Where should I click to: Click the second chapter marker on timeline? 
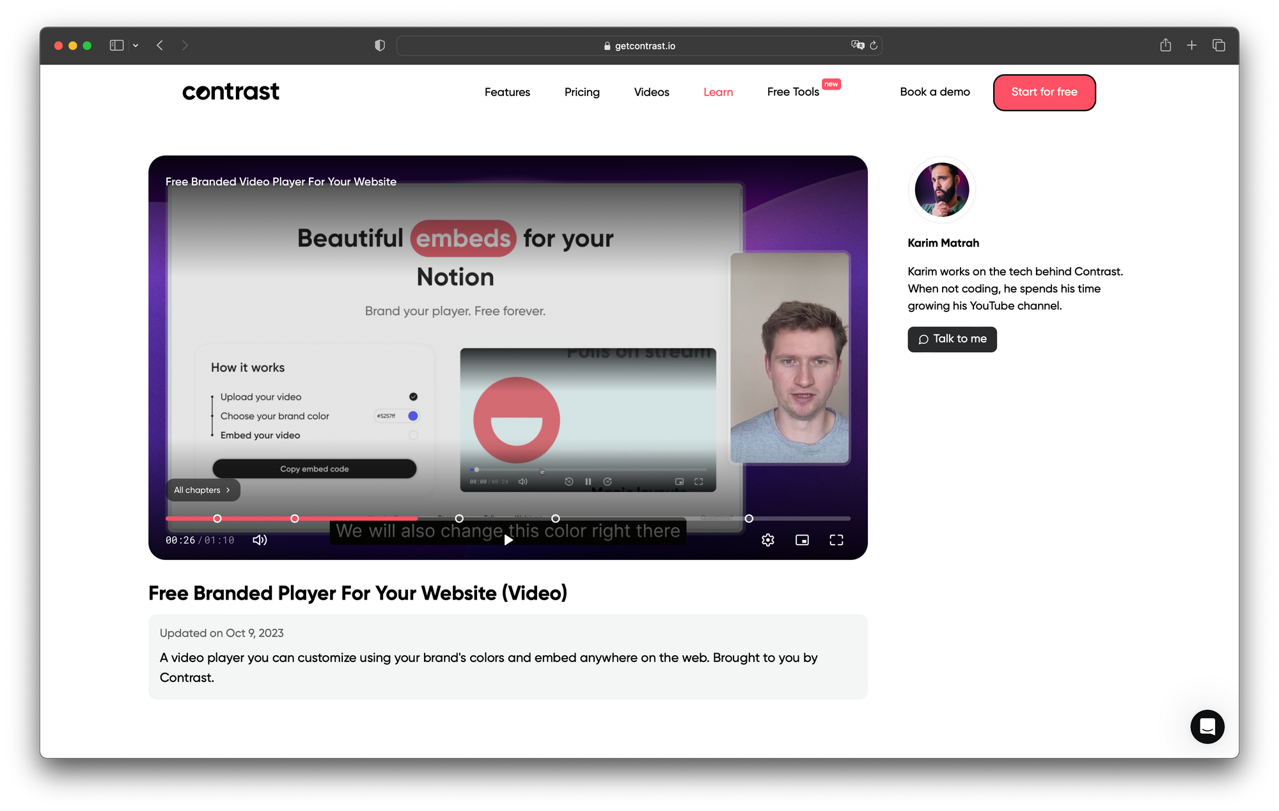tap(295, 518)
